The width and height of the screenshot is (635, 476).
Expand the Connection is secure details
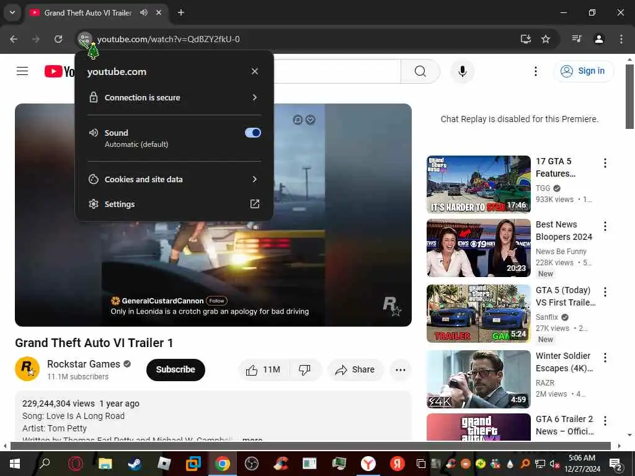(x=174, y=97)
